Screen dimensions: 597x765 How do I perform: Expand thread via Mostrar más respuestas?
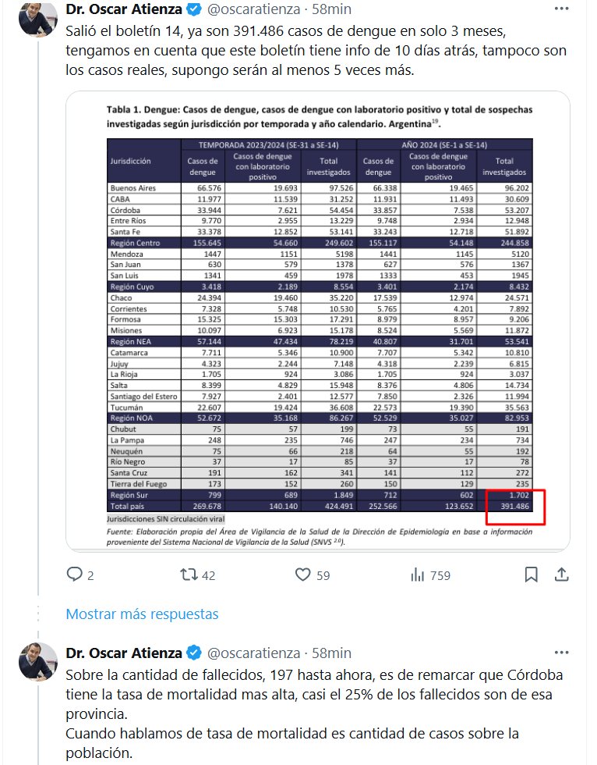coord(142,614)
